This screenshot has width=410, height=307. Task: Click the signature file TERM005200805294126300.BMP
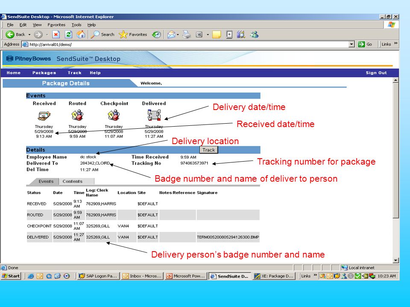click(228, 237)
